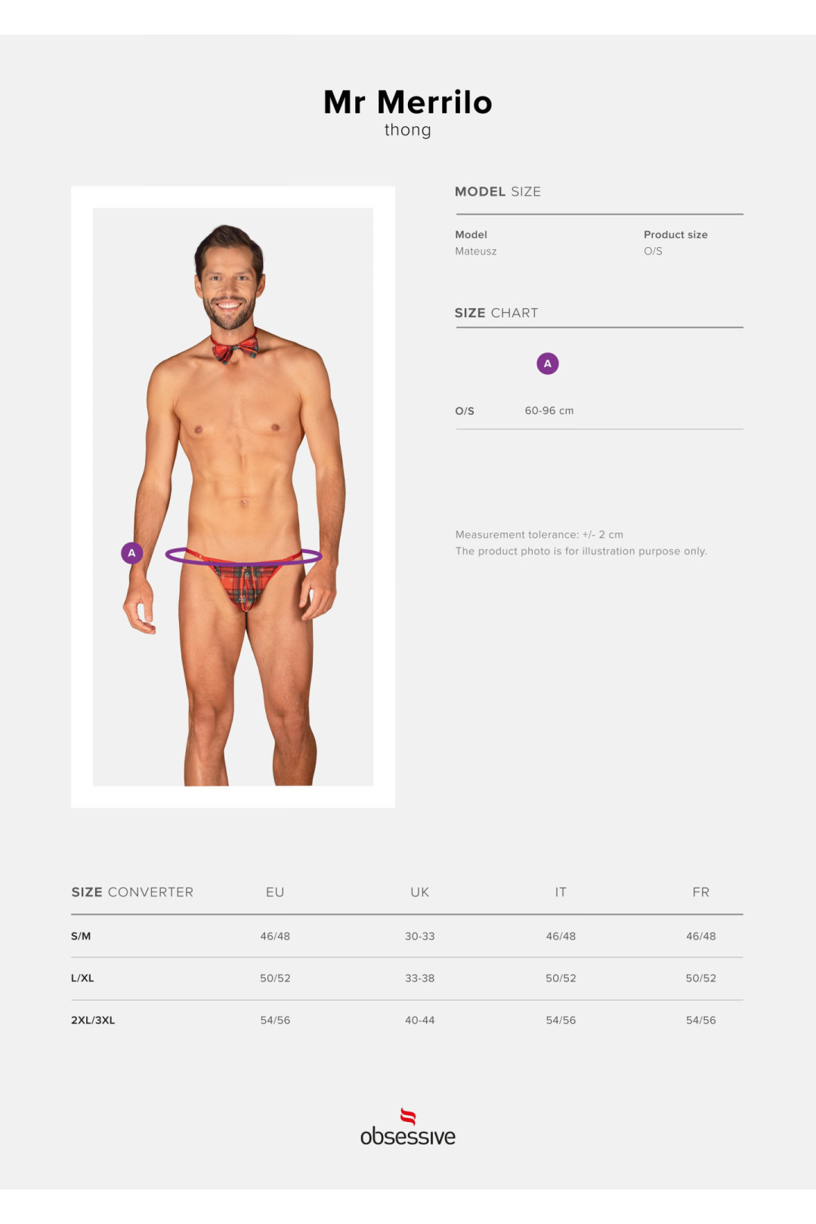Click the 60-96 cm measurement value

coord(549,411)
